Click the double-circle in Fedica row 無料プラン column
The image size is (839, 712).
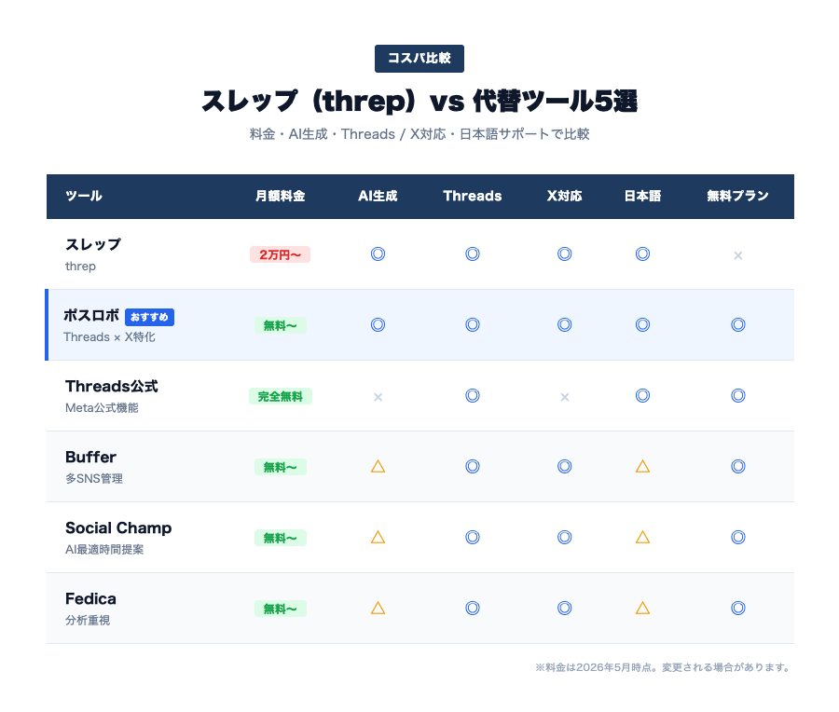click(x=738, y=609)
